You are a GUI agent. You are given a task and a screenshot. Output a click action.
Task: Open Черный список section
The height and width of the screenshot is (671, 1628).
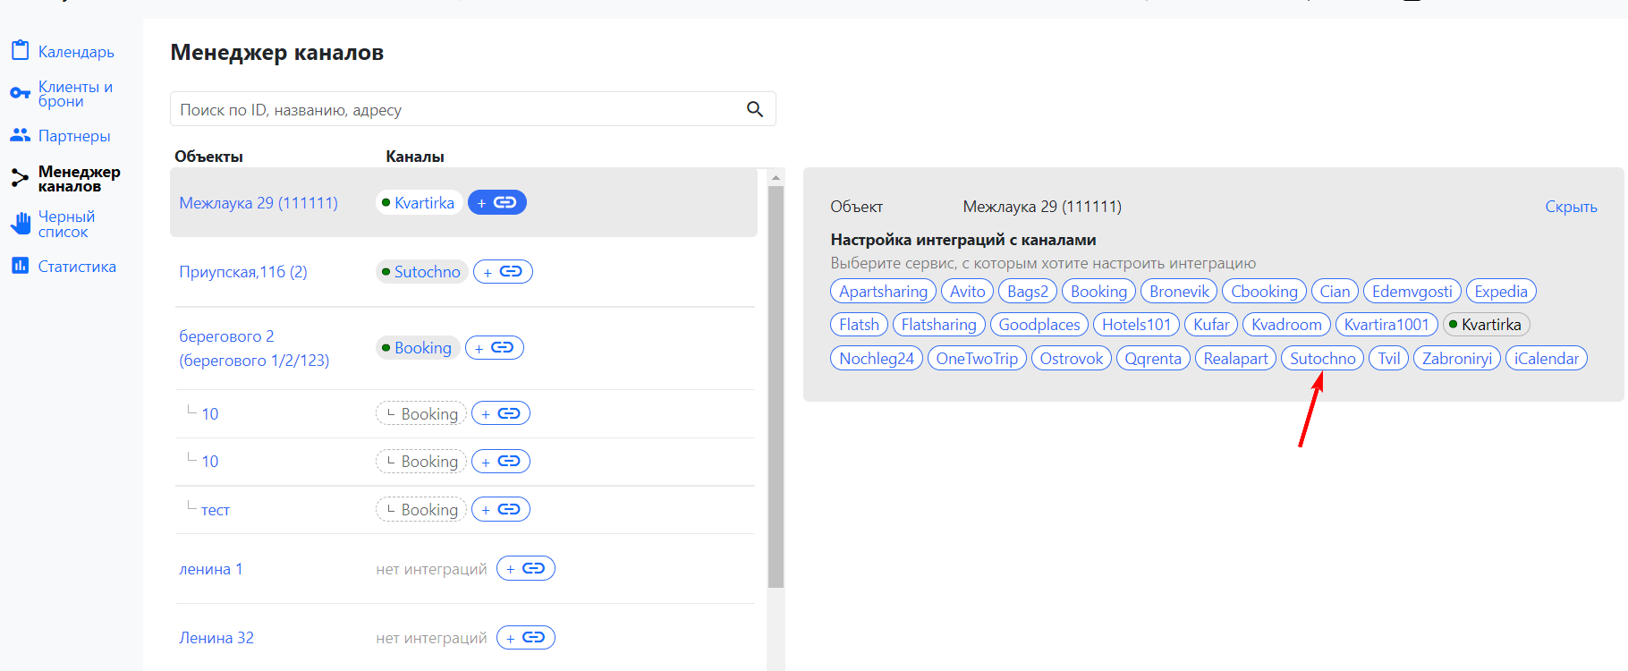[x=66, y=224]
